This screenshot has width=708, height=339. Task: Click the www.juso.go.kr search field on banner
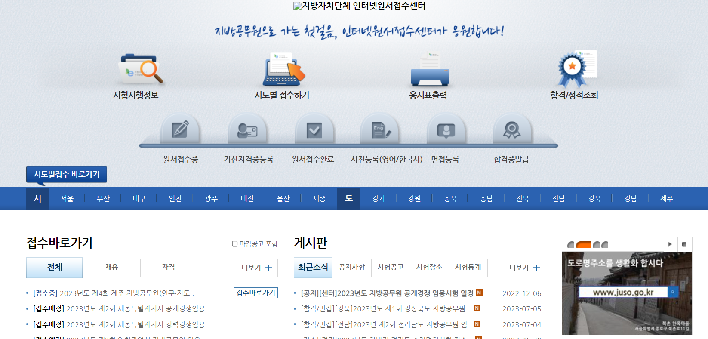click(623, 292)
